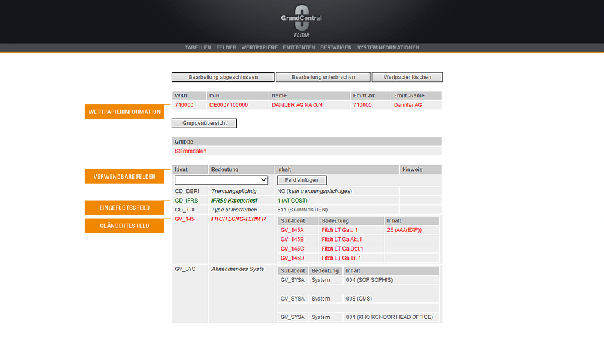Open the Gruppenübersicht button

[204, 124]
